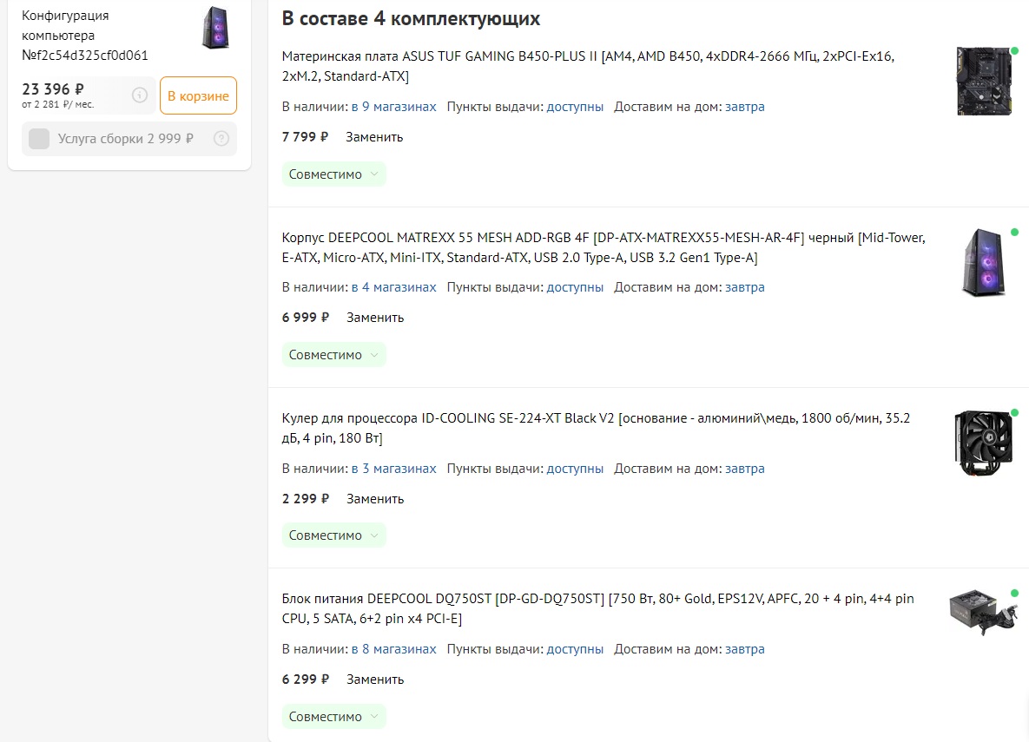
Task: Open "в 9 магазинах" availability link
Action: 393,107
